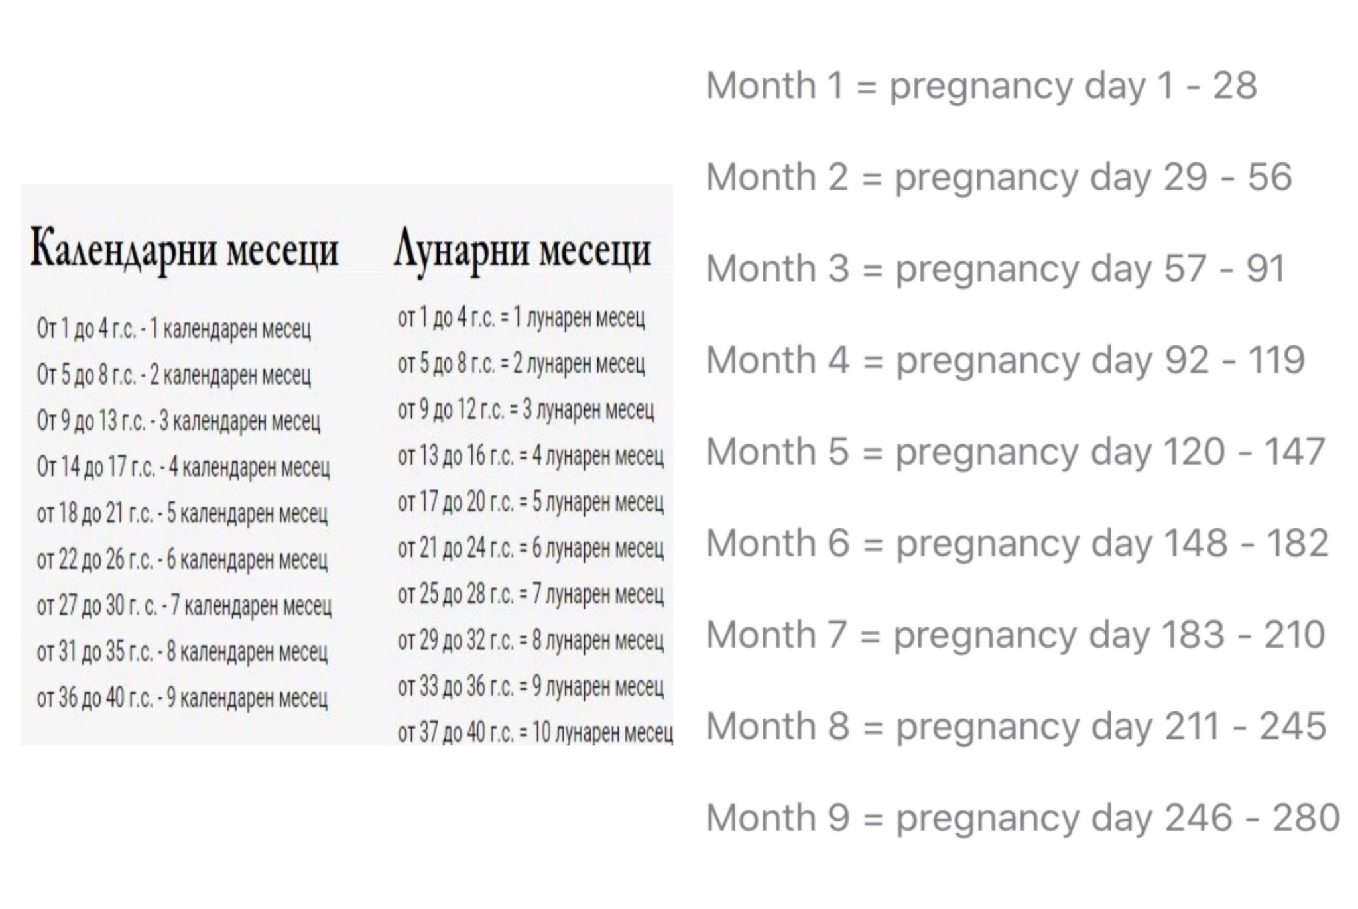The height and width of the screenshot is (909, 1358).
Task: Click the Month 4 pregnancy day 92 - 119 text
Action: 1005,361
